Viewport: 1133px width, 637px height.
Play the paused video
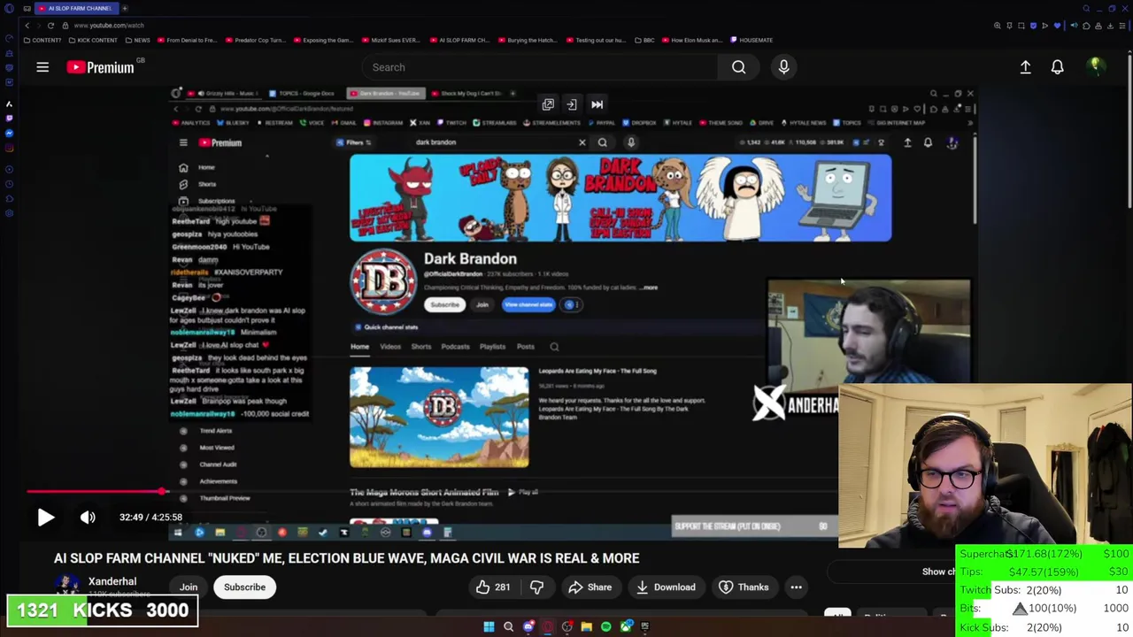click(46, 518)
